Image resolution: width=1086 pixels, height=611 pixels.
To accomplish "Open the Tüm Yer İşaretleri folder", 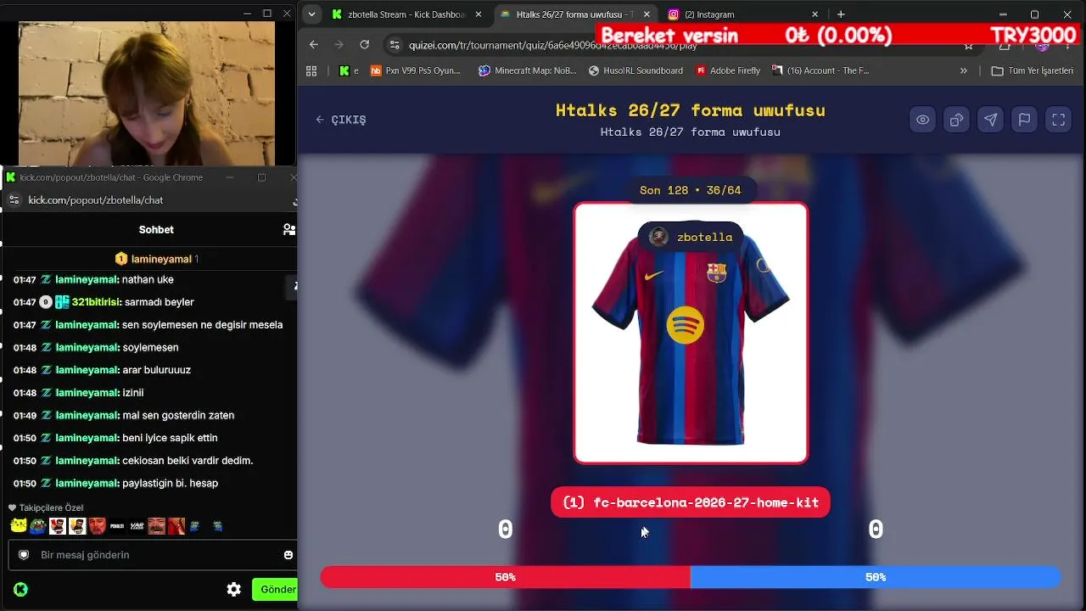I will [1033, 70].
